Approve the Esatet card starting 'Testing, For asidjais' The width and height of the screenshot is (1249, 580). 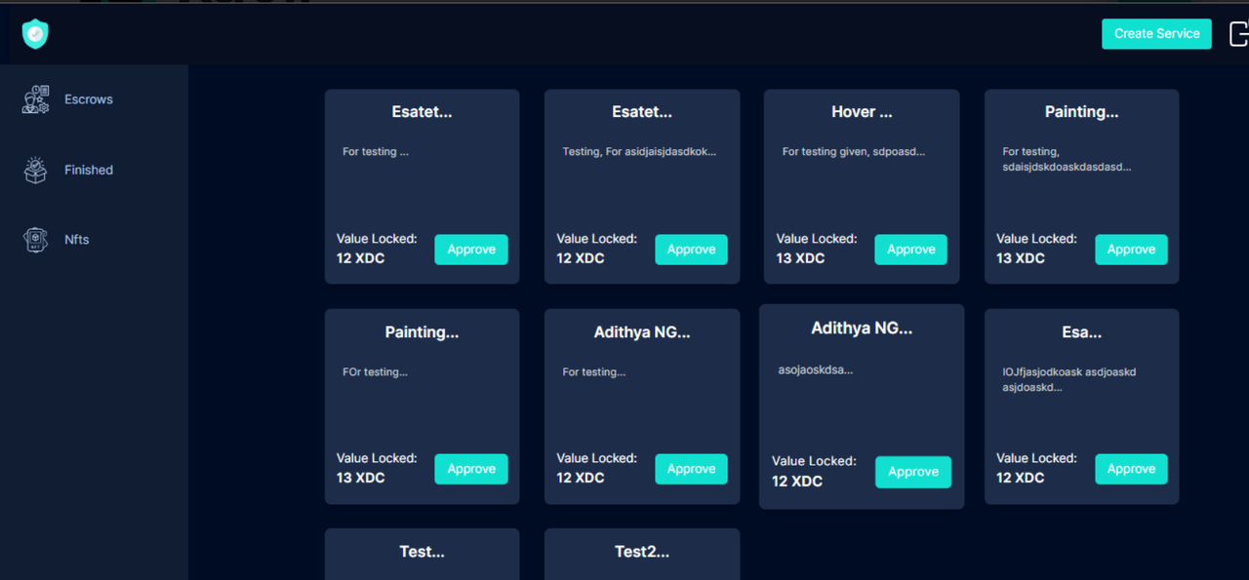click(691, 250)
